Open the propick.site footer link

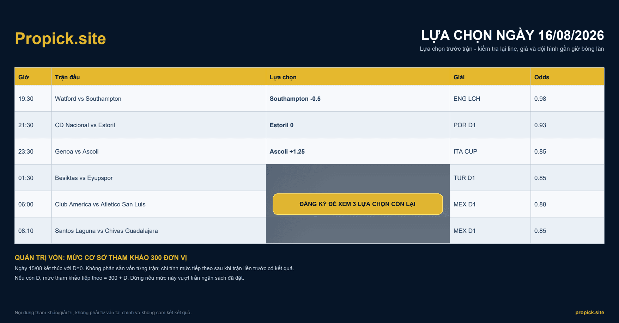click(589, 312)
